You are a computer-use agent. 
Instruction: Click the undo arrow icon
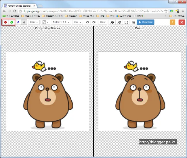tap(87, 22)
